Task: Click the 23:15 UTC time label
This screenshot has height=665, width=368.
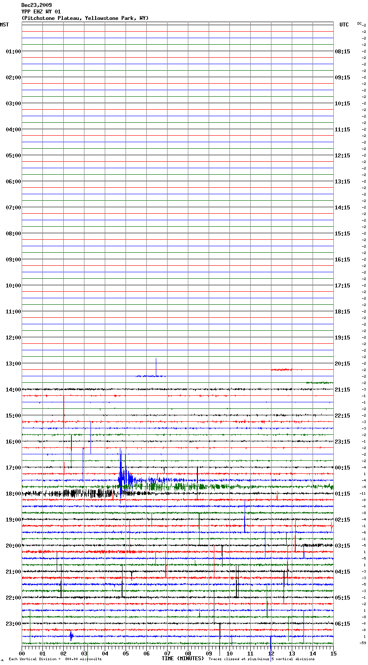Action: (342, 442)
